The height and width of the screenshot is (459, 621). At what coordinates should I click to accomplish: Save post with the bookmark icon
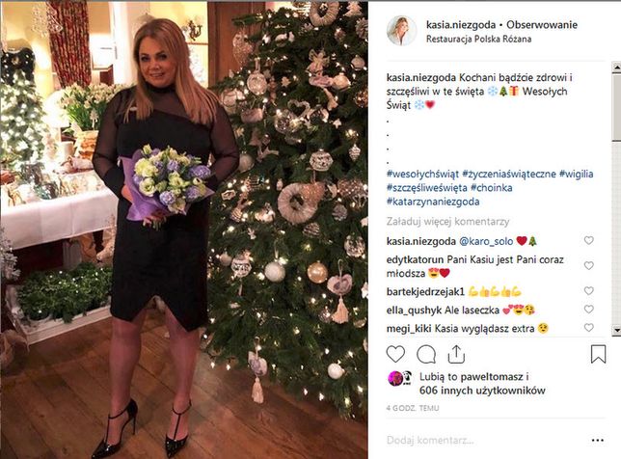coord(598,354)
